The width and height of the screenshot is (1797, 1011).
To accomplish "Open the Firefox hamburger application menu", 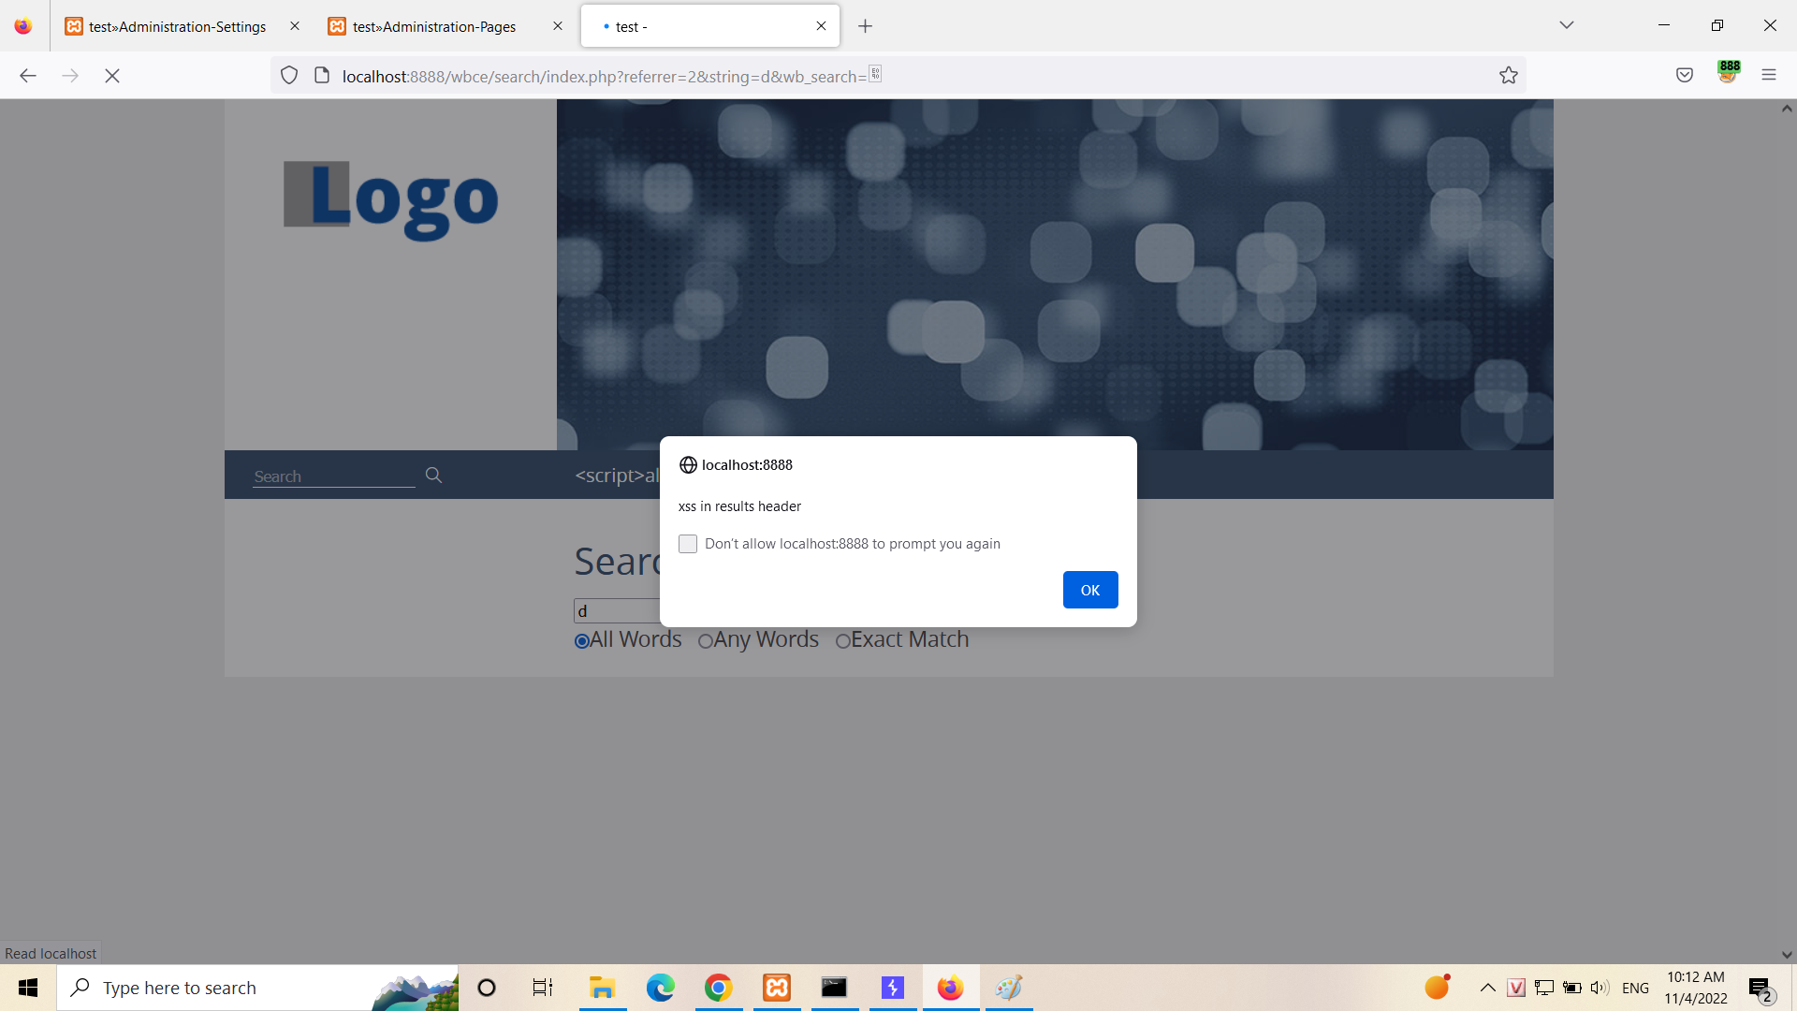I will 1768,76.
